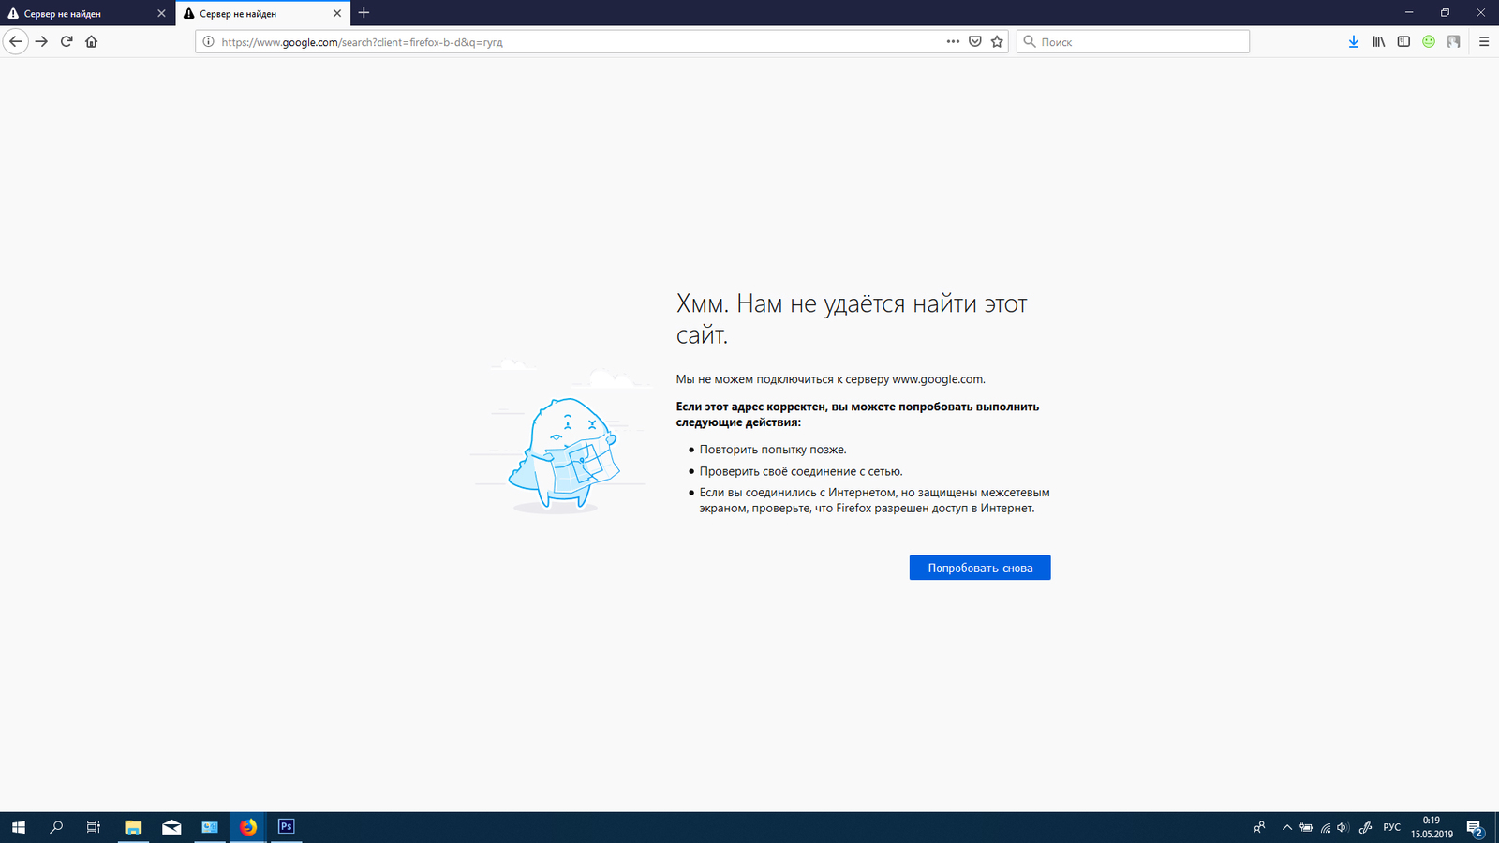
Task: Open page actions three-dots menu in address bar
Action: click(x=953, y=41)
